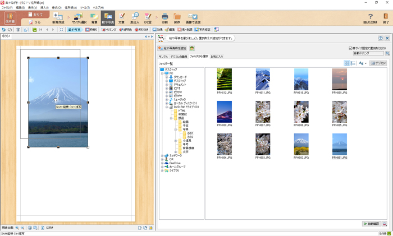
Task: Open the Az sort order dropdown
Action: pos(363,63)
